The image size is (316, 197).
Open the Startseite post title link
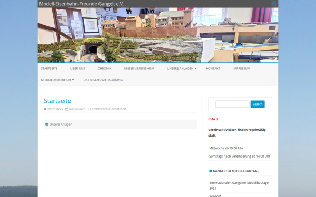[57, 101]
